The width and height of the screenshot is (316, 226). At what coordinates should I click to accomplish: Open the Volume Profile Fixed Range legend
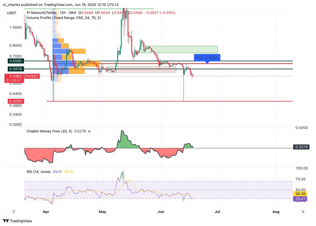coord(64,18)
